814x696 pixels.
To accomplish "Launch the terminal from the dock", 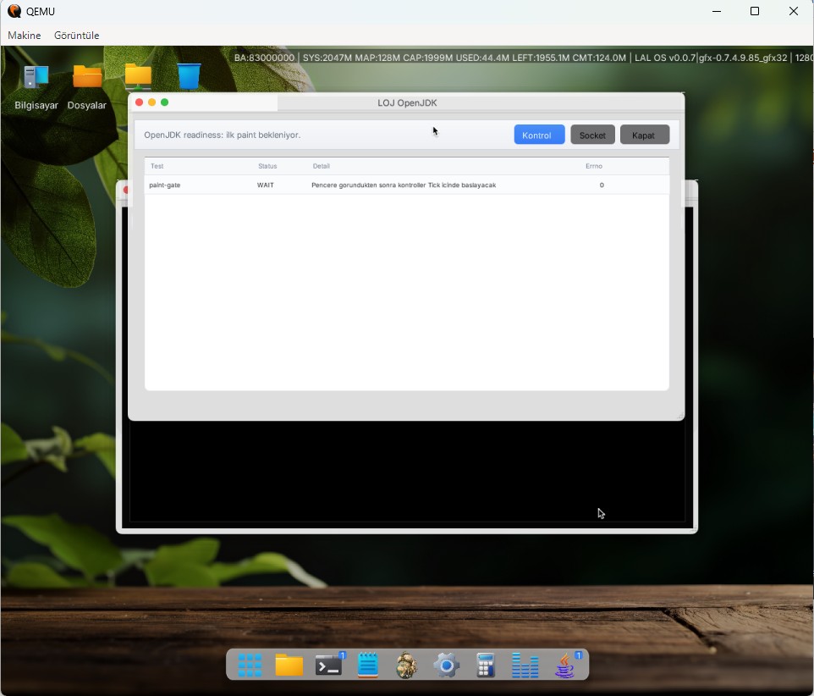I will point(329,665).
